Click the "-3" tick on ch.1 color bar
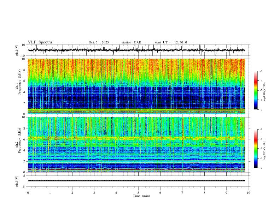 261,71
